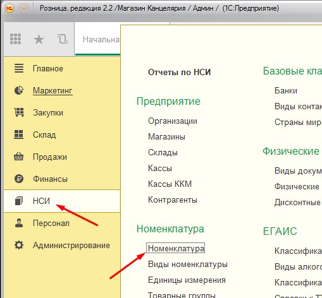Click the Базовые классификаторы heading
Viewport: 322px width, 298px height.
pos(292,71)
